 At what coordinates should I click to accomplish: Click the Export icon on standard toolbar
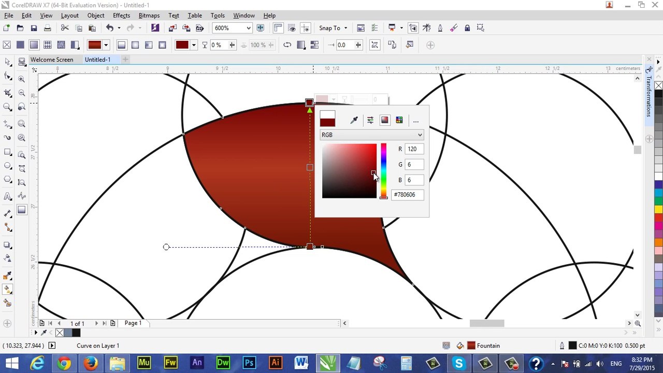(x=186, y=28)
